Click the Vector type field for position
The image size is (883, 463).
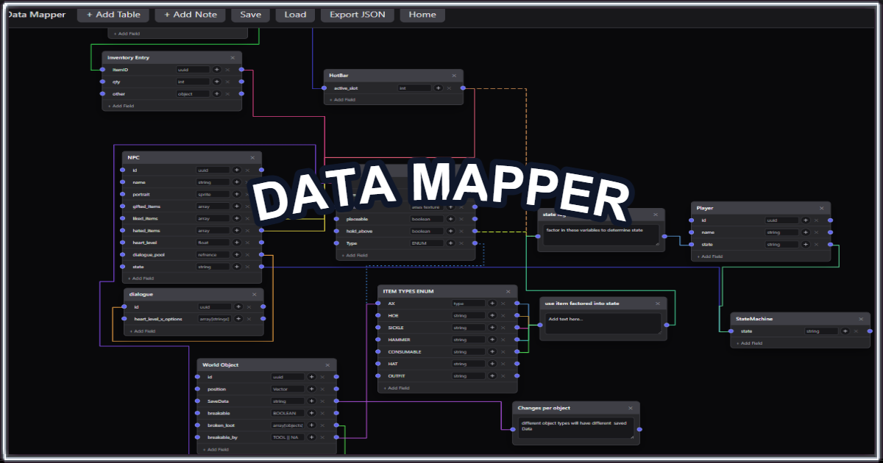288,389
